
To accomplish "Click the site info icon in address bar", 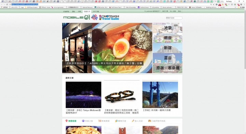I will point(10,4).
